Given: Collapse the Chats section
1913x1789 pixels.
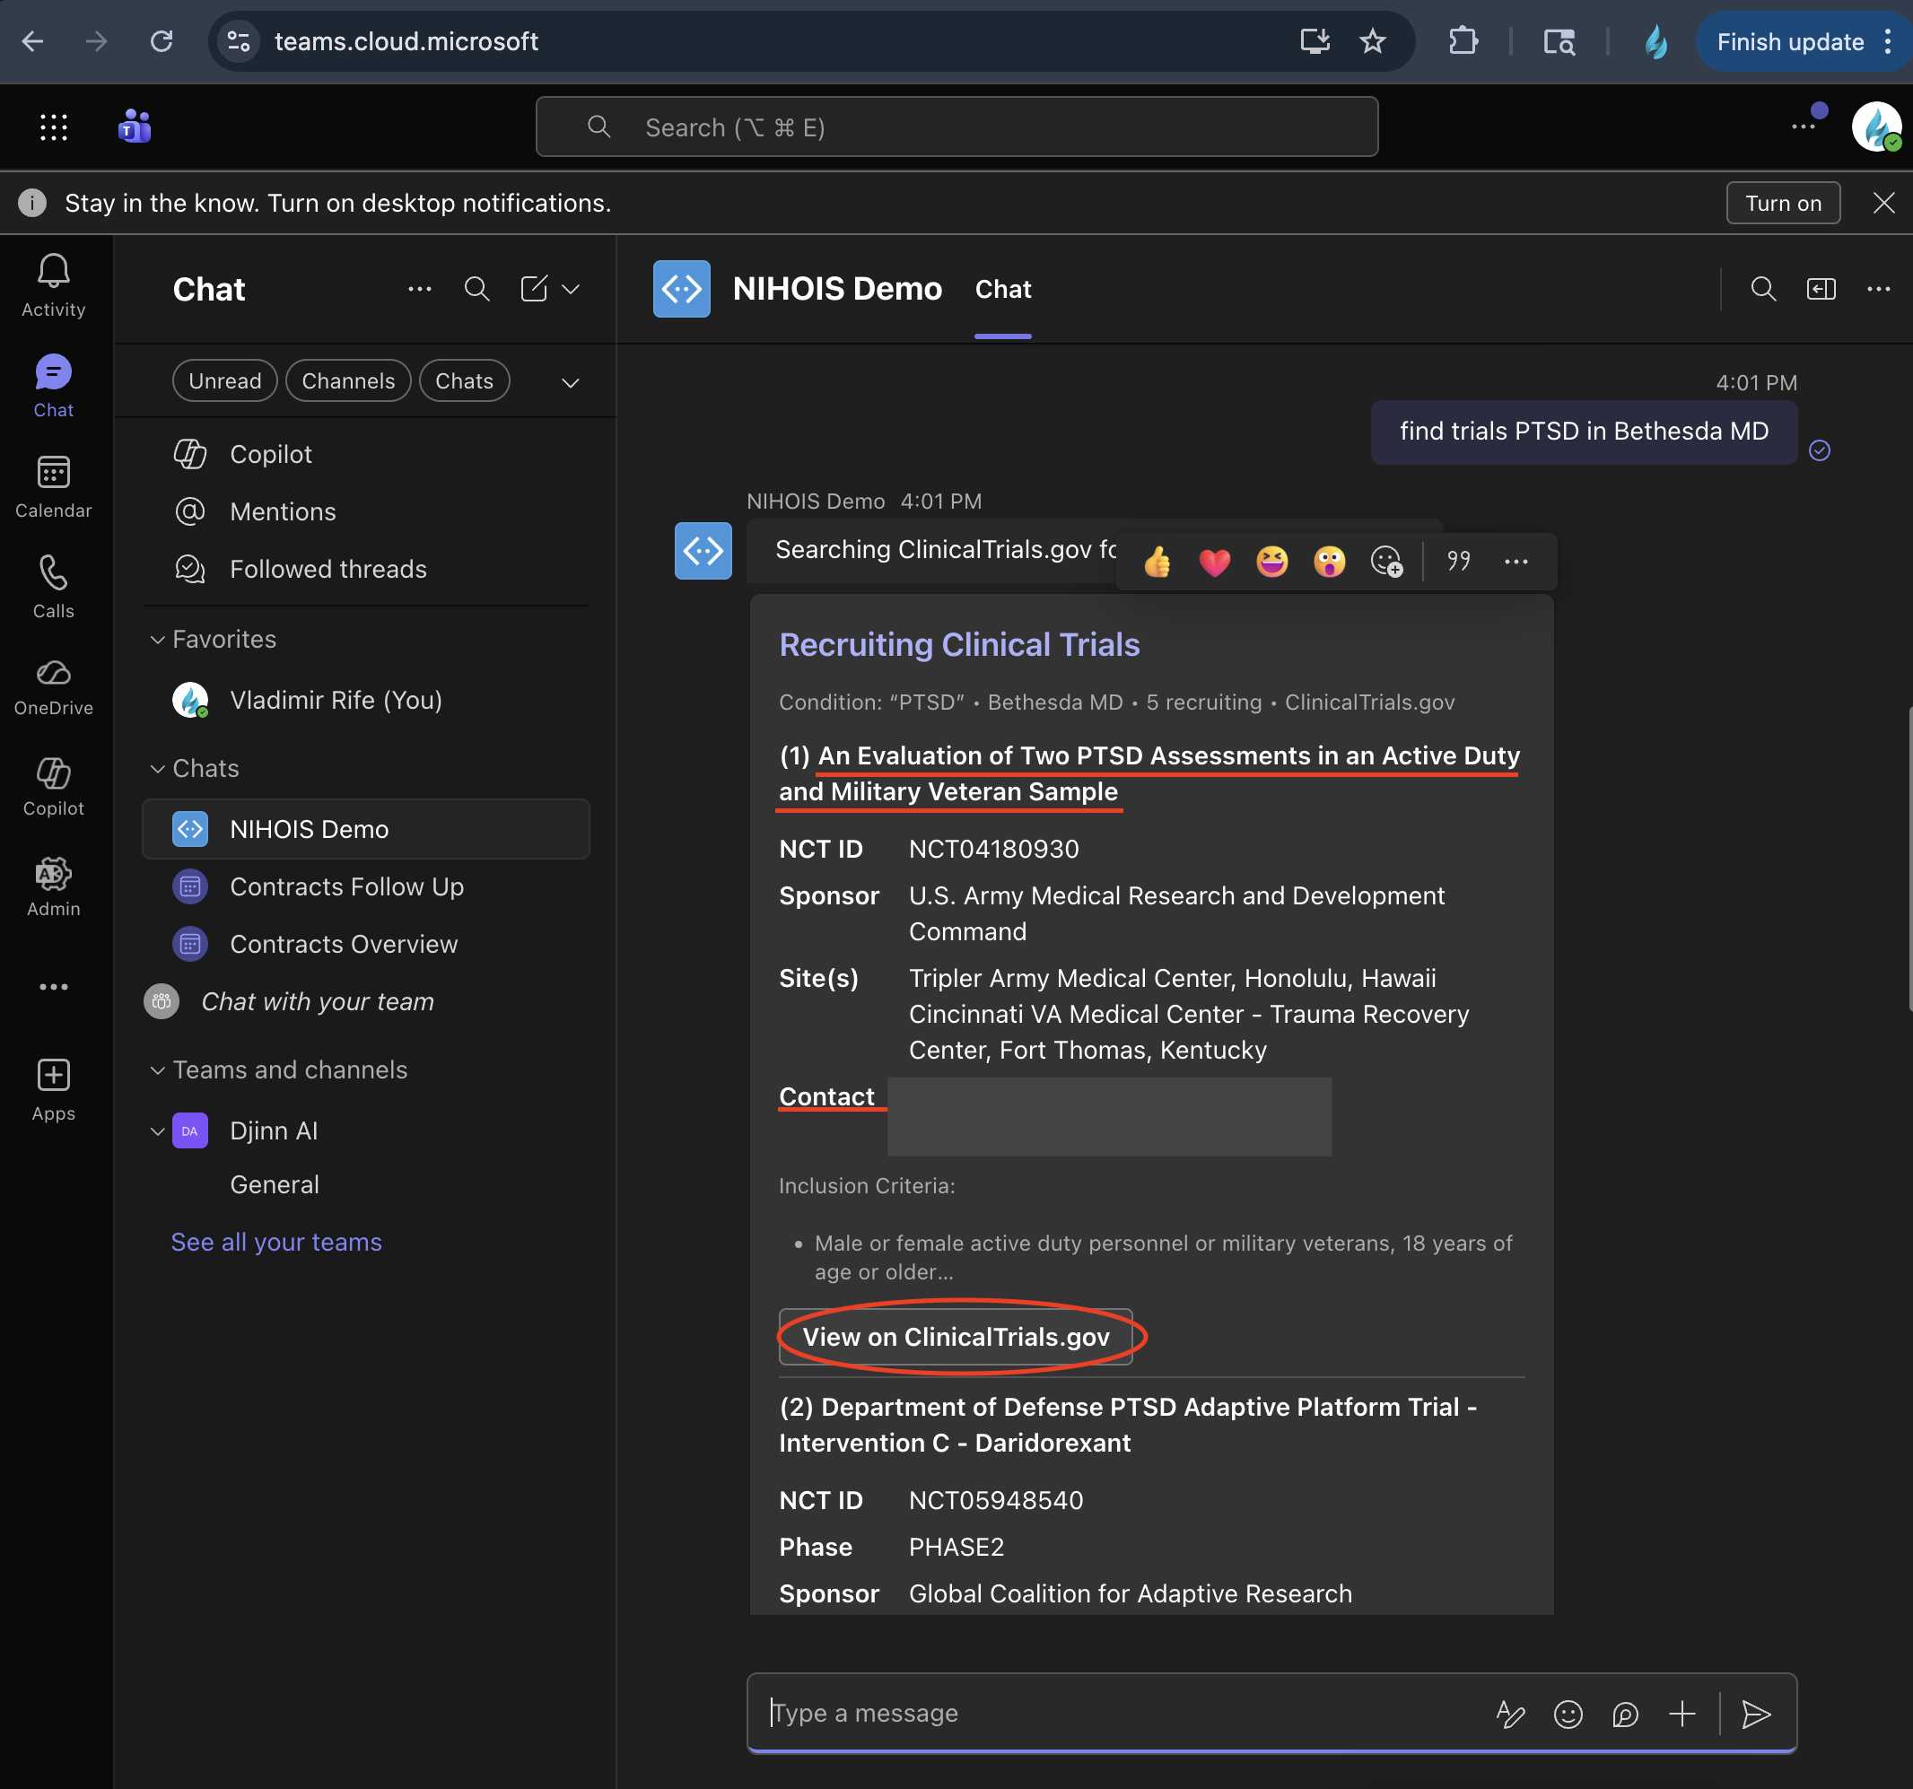Looking at the screenshot, I should (x=158, y=769).
